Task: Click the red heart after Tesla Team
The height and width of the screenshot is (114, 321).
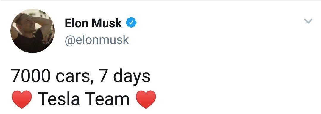Action: pos(146,99)
